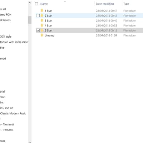The width and height of the screenshot is (143, 143).
Task: Select the 2 Star folder name
Action: (48, 16)
